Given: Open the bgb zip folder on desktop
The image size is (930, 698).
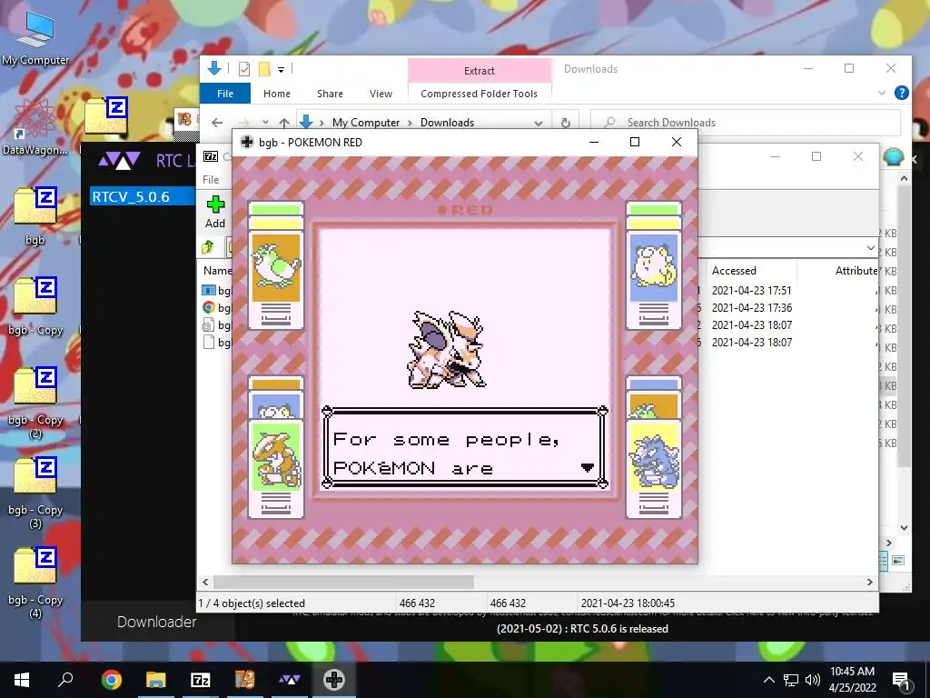Looking at the screenshot, I should pos(35,216).
